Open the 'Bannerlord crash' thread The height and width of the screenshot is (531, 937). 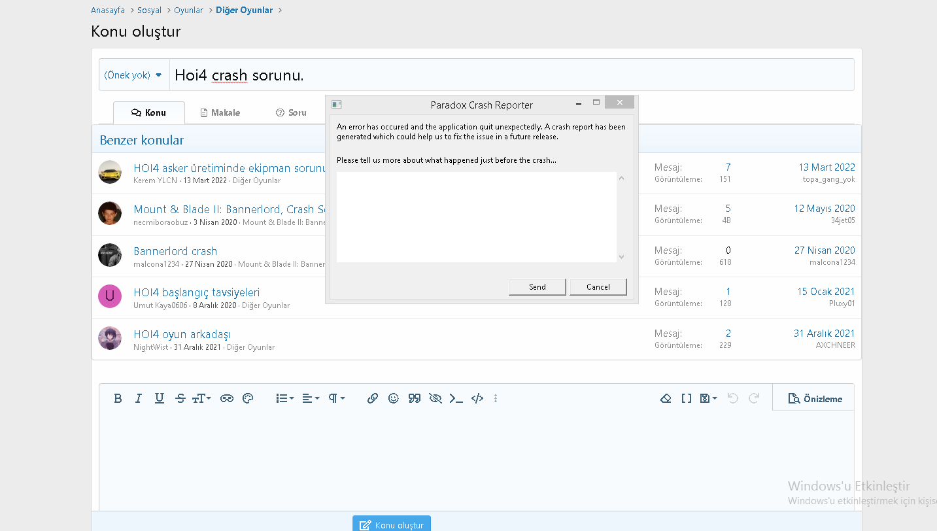click(175, 251)
